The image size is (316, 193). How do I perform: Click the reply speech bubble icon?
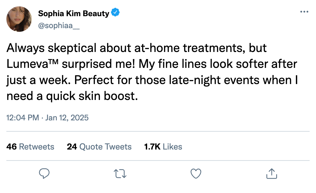pos(44,173)
